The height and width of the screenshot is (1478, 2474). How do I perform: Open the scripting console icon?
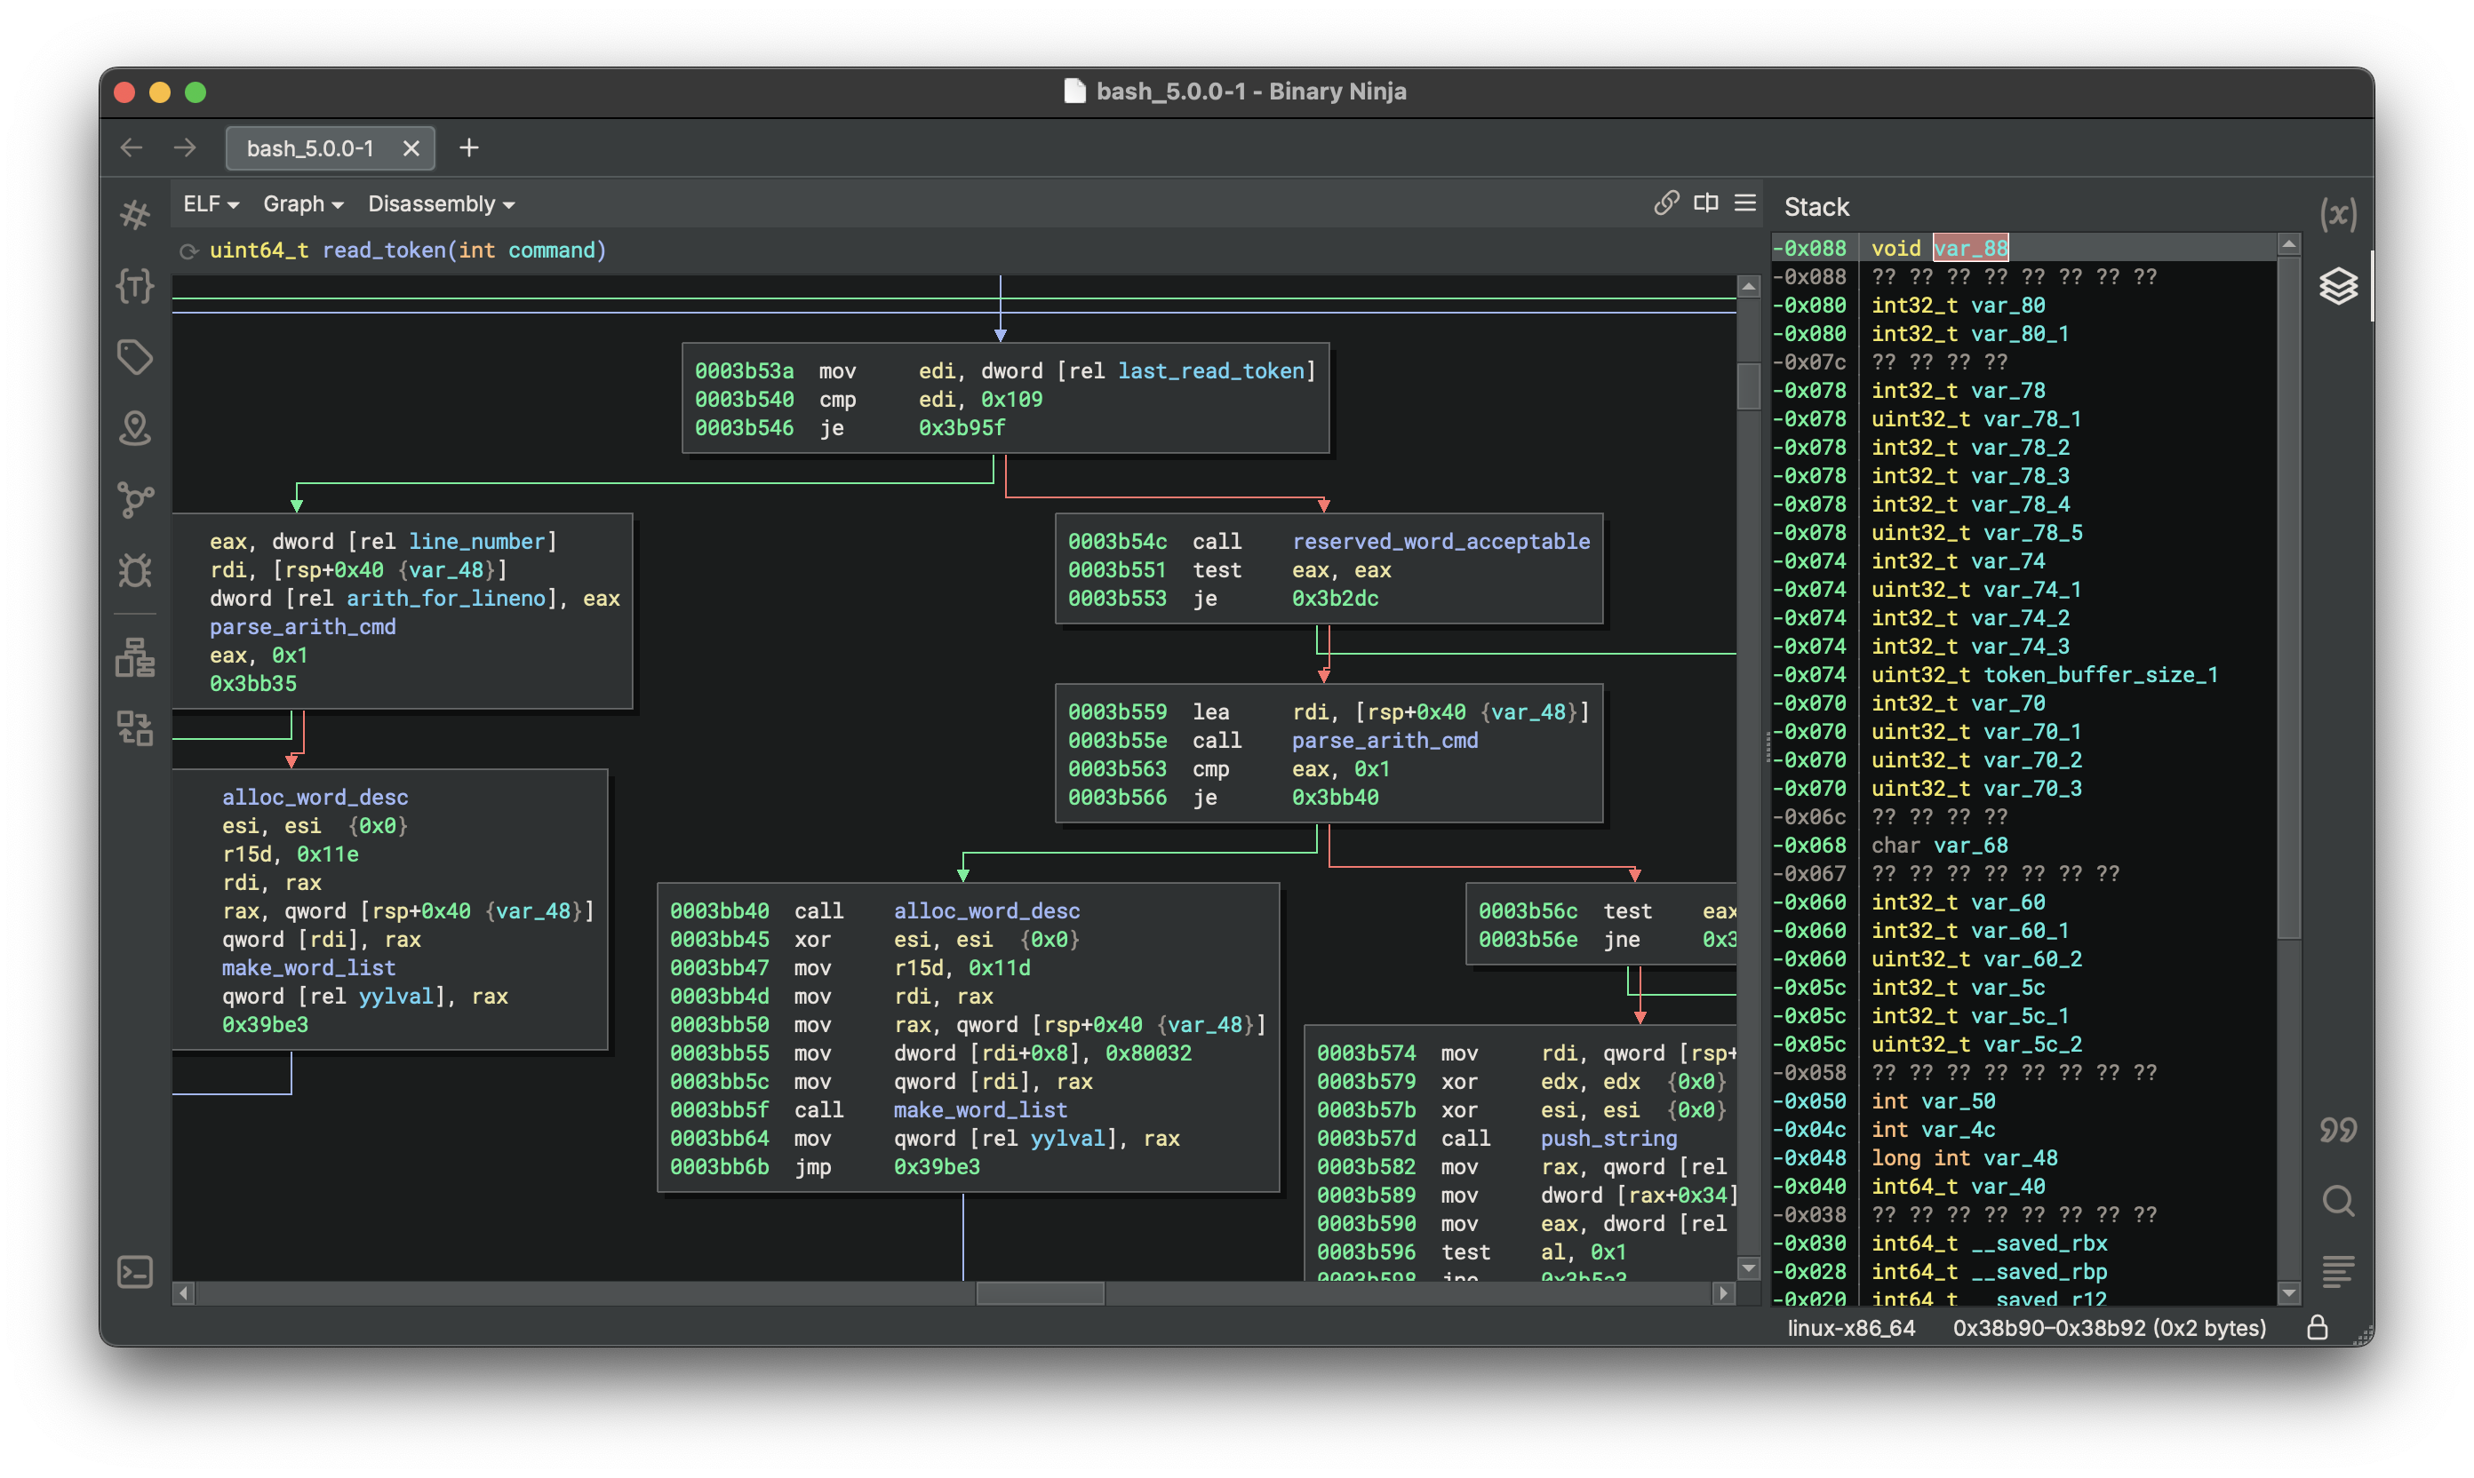134,1272
